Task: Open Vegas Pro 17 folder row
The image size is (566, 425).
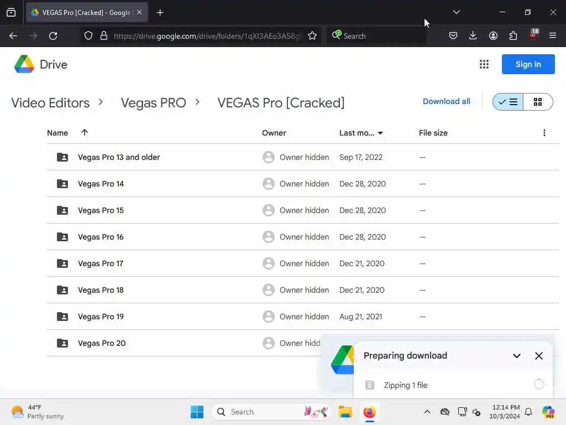Action: [x=302, y=263]
